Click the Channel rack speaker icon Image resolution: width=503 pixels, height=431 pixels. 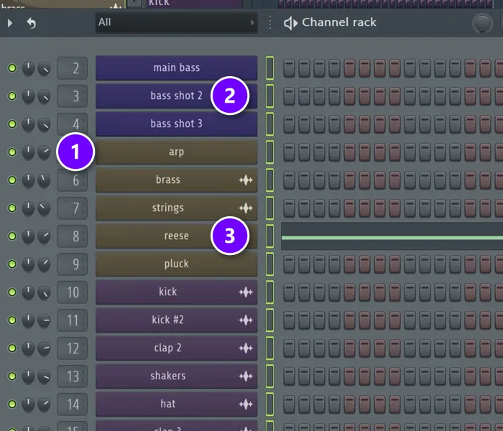coord(290,23)
